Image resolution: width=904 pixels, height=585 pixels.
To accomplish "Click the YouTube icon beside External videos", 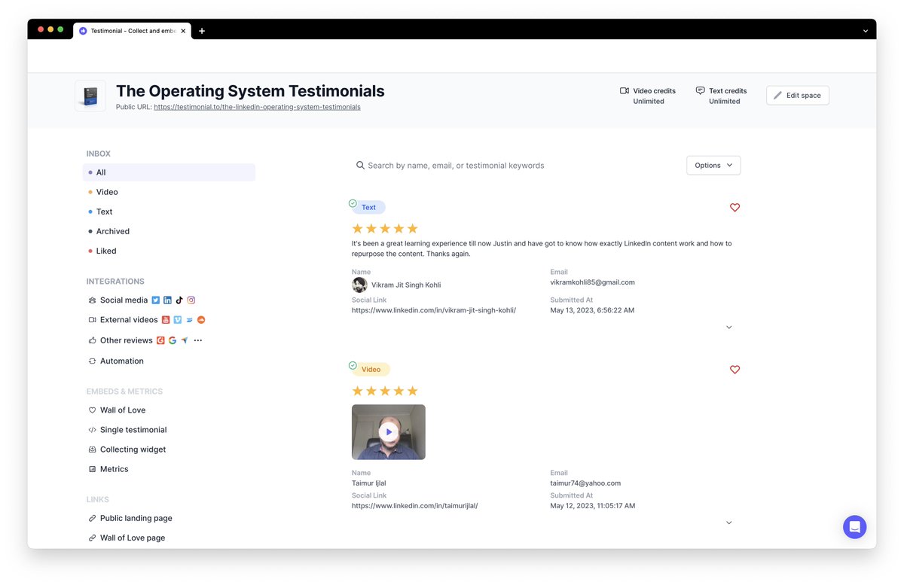I will (166, 320).
